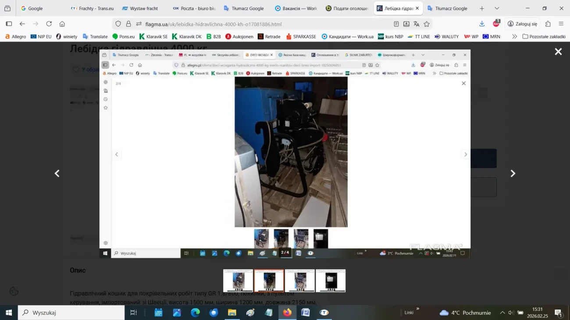The height and width of the screenshot is (320, 570).
Task: Go to the previous gallery photo
Action: click(x=57, y=173)
